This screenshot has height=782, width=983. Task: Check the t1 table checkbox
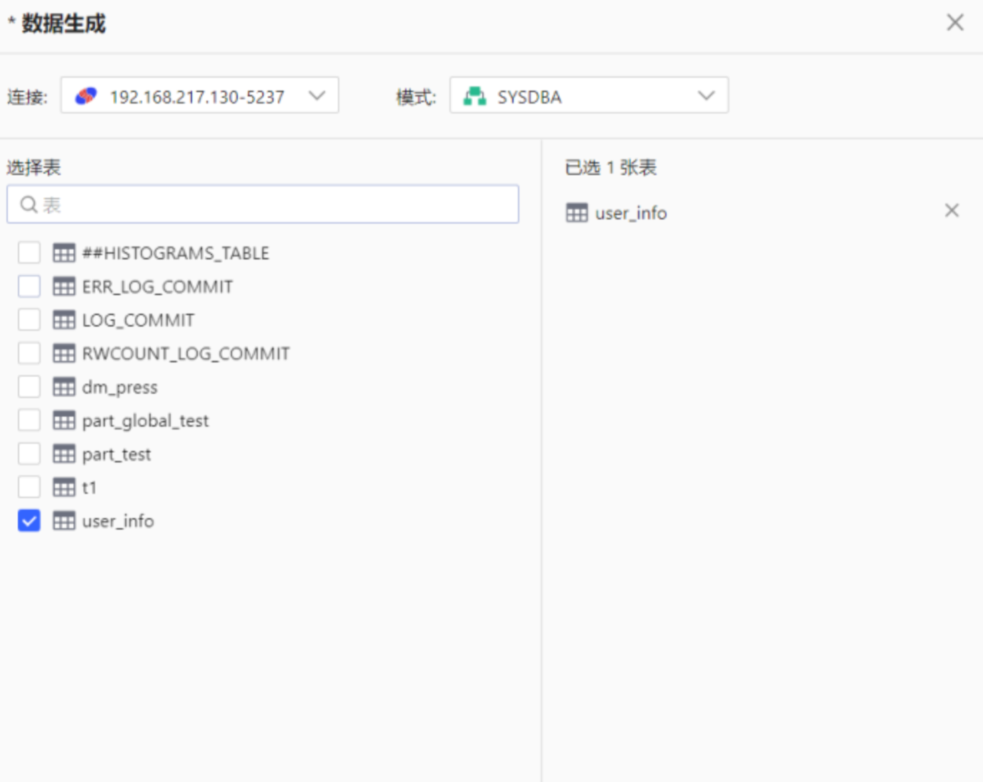click(29, 487)
